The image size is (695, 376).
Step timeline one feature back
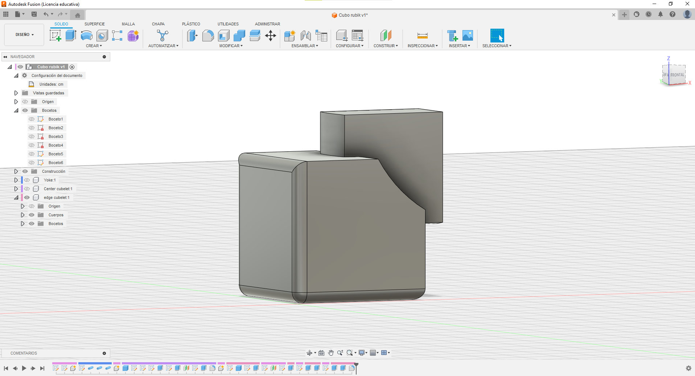pos(15,368)
